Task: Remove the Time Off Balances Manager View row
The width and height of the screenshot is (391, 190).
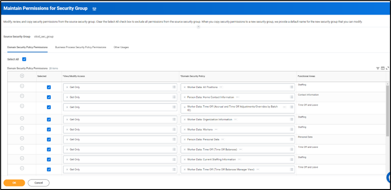Action: (x=22, y=168)
